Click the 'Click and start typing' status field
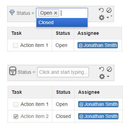135x130 pixels. [x=63, y=72]
